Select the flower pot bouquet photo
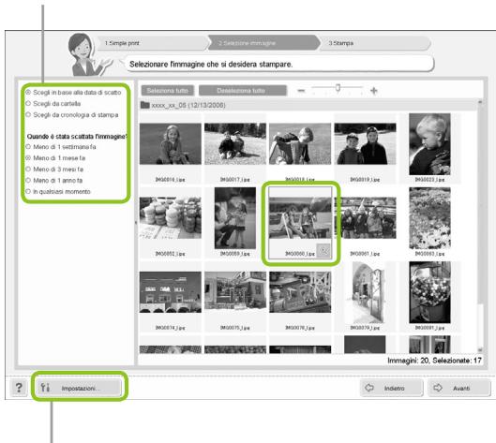This screenshot has width=496, height=443. tap(429, 292)
